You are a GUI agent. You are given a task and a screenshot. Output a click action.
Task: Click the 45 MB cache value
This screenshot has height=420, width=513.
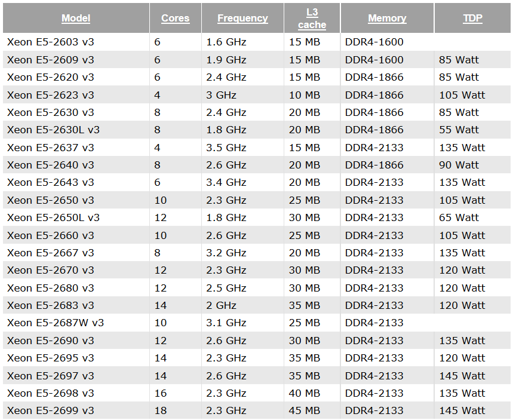[304, 410]
